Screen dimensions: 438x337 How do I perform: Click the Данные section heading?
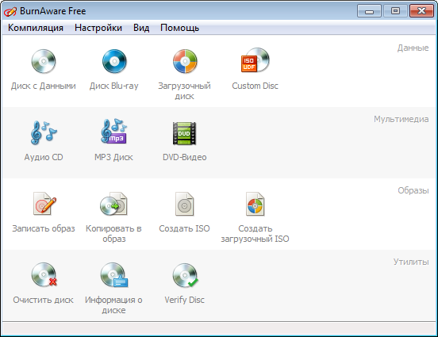click(x=413, y=48)
